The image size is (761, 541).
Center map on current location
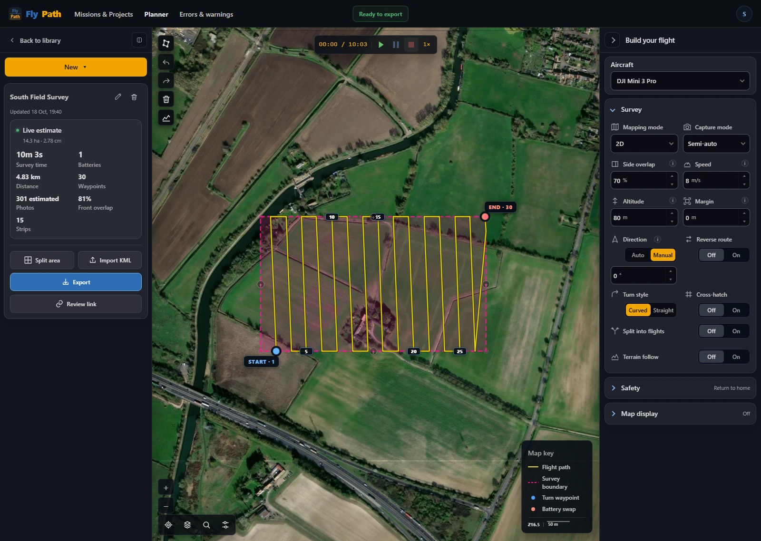[168, 525]
